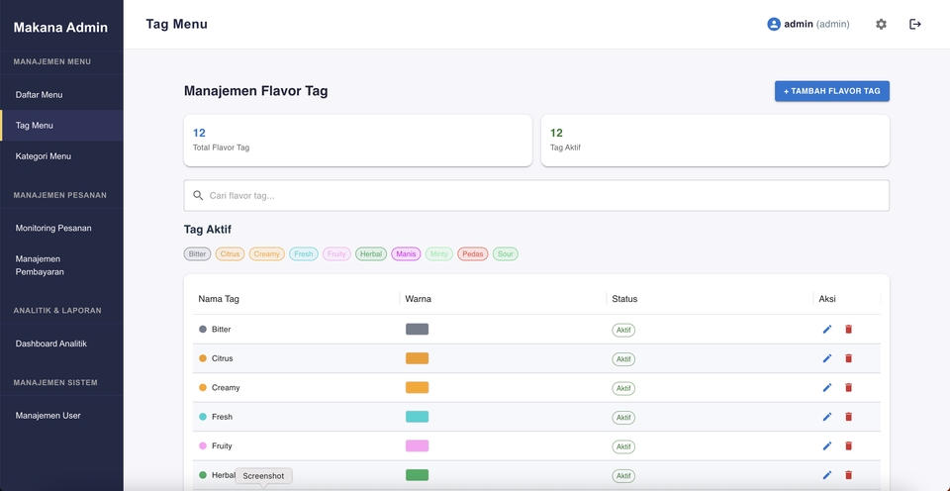This screenshot has width=950, height=491.
Task: Click the logout icon in header
Action: (x=915, y=24)
